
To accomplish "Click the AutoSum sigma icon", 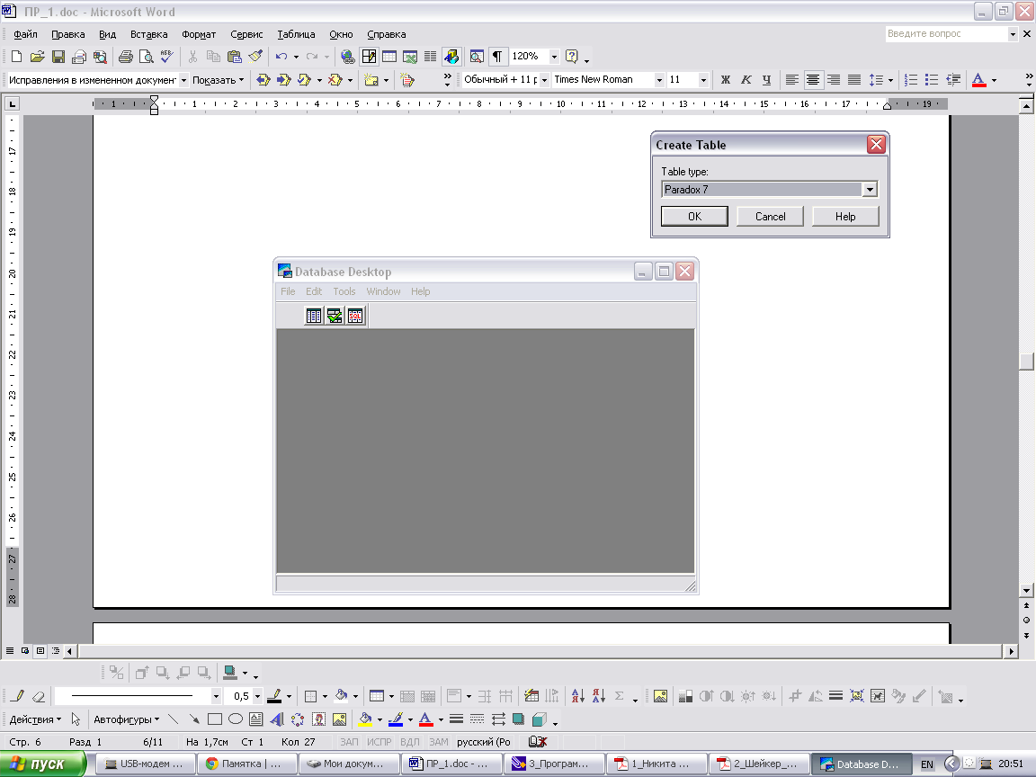I will click(619, 696).
